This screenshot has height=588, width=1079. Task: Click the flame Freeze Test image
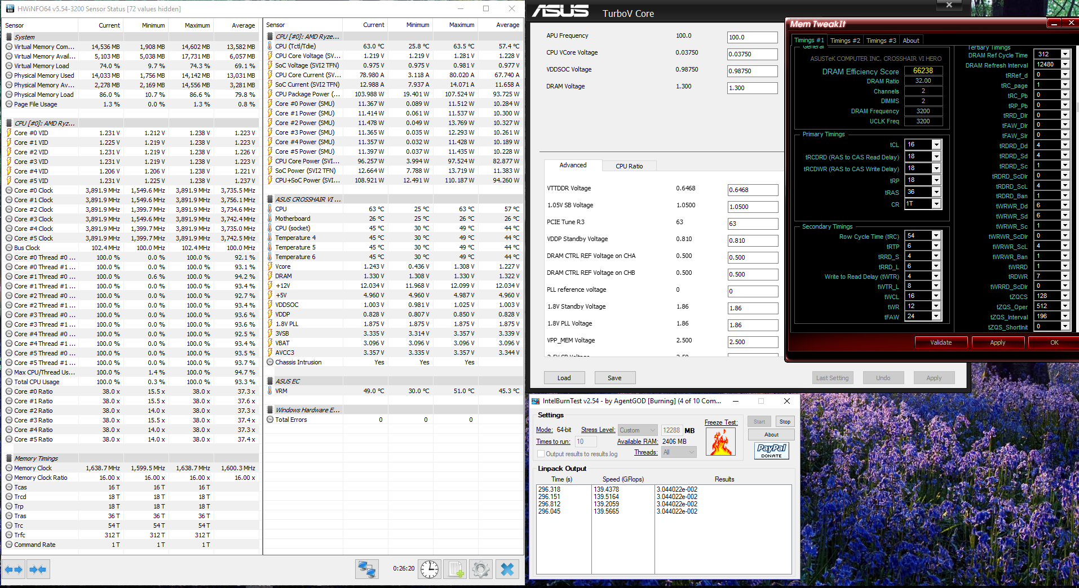tap(720, 442)
